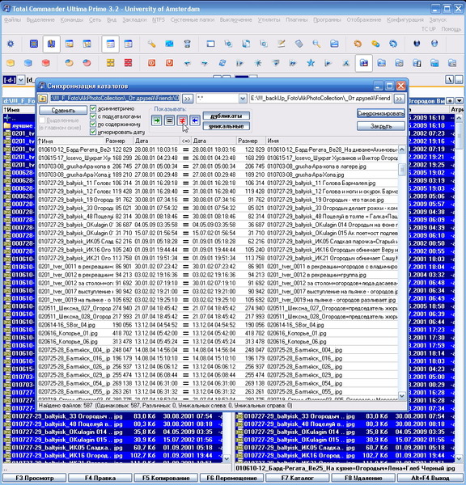Uncheck the 'асимметрично' checkbox
This screenshot has height=485, width=466.
tap(93, 108)
